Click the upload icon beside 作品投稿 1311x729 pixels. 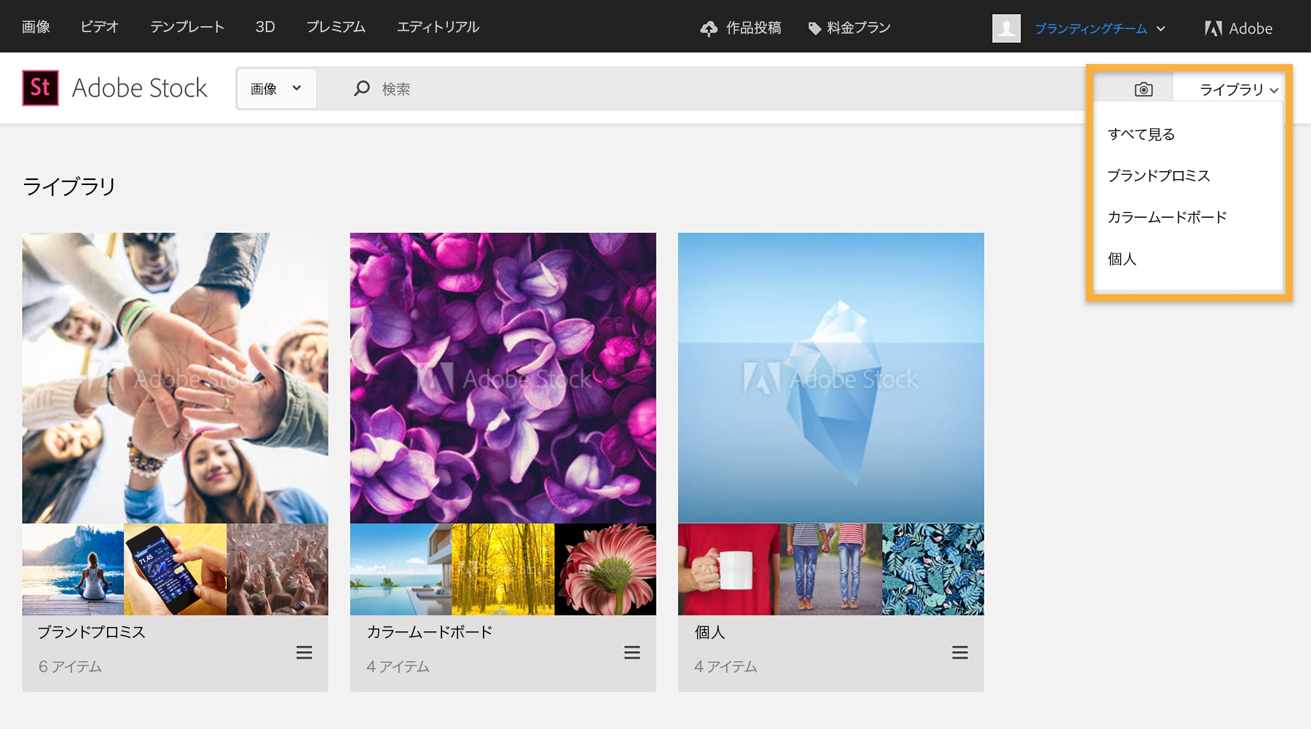click(709, 28)
